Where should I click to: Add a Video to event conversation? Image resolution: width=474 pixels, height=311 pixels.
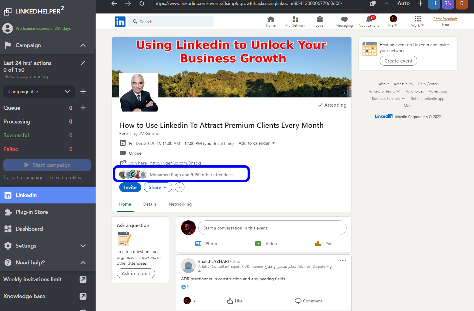[x=266, y=244]
